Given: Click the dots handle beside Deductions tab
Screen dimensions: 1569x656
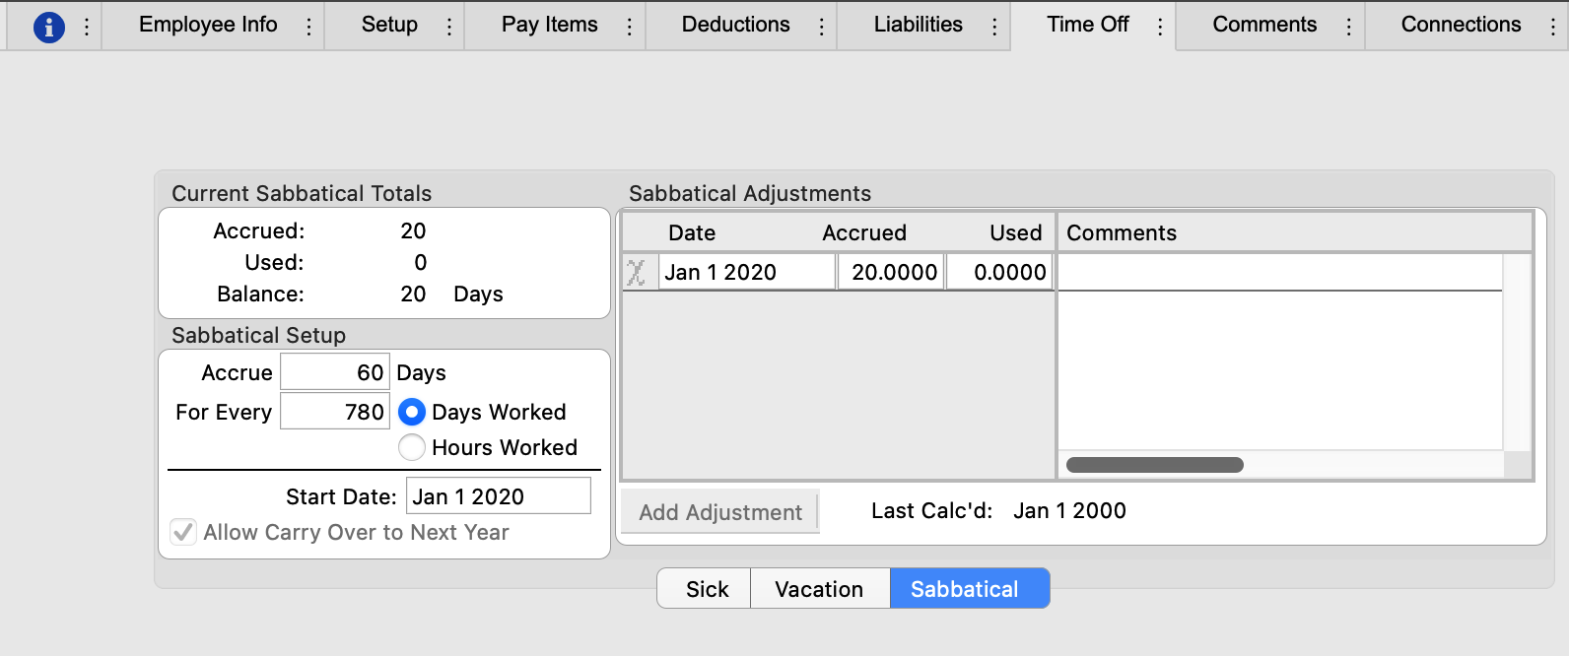Looking at the screenshot, I should point(821,27).
